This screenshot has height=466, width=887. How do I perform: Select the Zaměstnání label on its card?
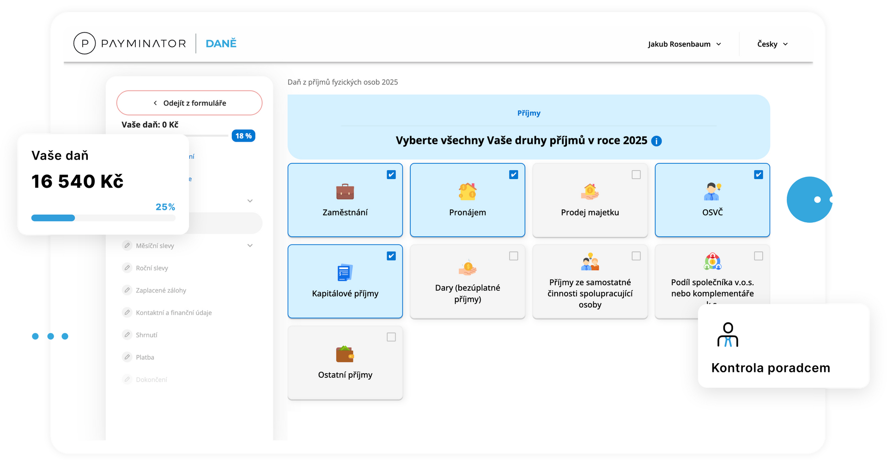tap(345, 212)
